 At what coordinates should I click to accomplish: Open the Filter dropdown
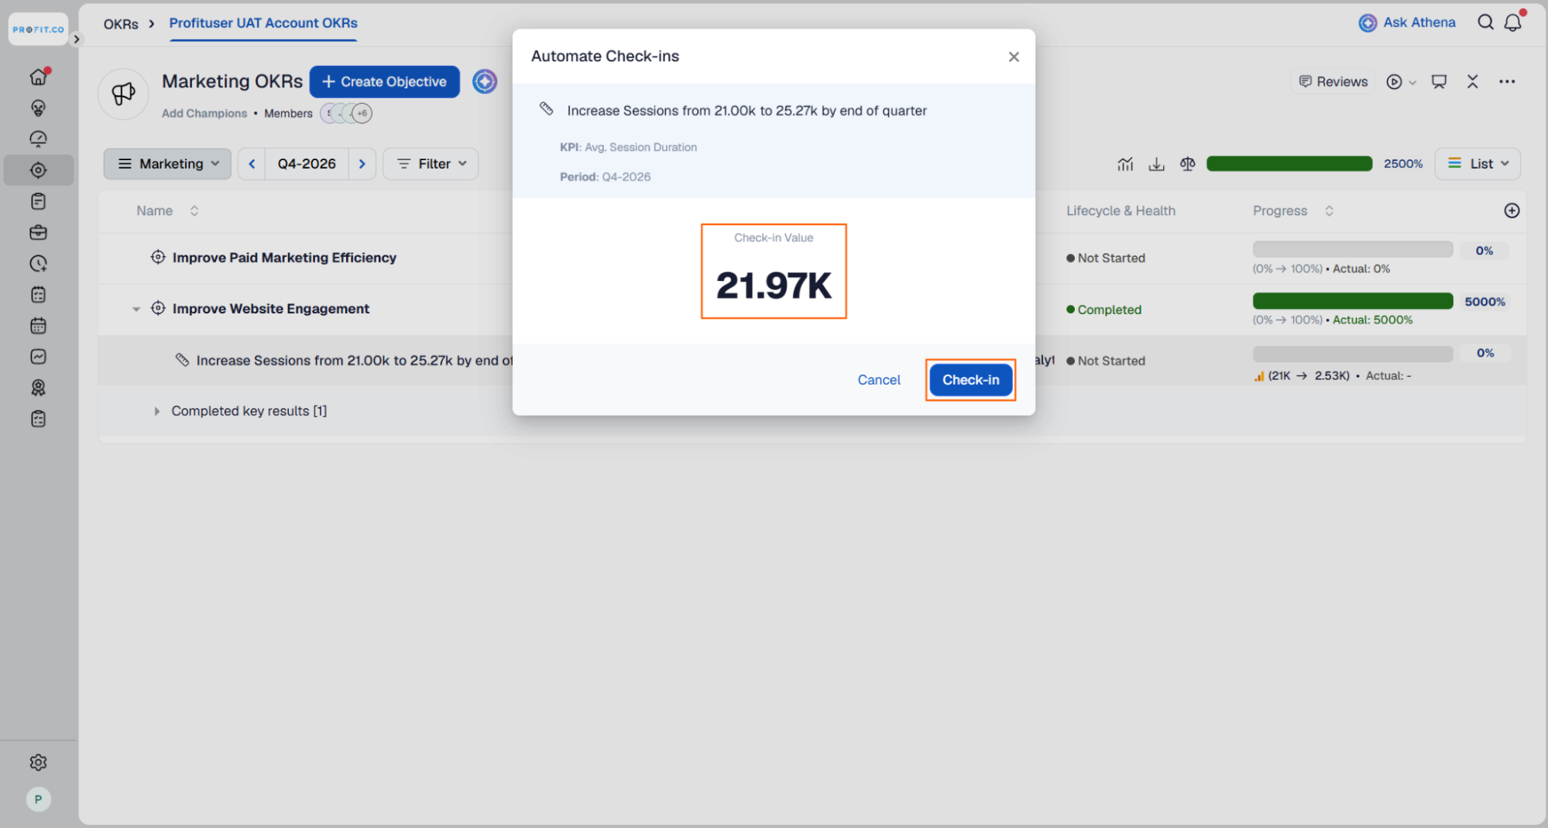[x=431, y=164]
